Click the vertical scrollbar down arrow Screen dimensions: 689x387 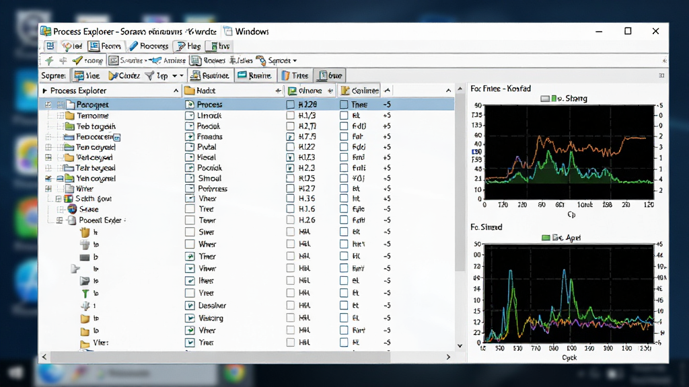click(460, 346)
